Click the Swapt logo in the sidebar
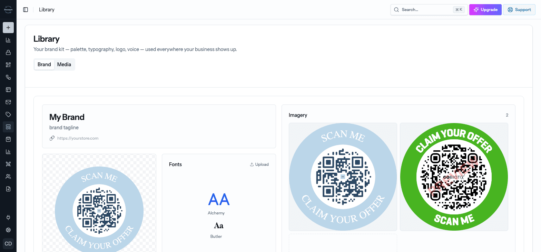The width and height of the screenshot is (541, 252). pyautogui.click(x=8, y=10)
